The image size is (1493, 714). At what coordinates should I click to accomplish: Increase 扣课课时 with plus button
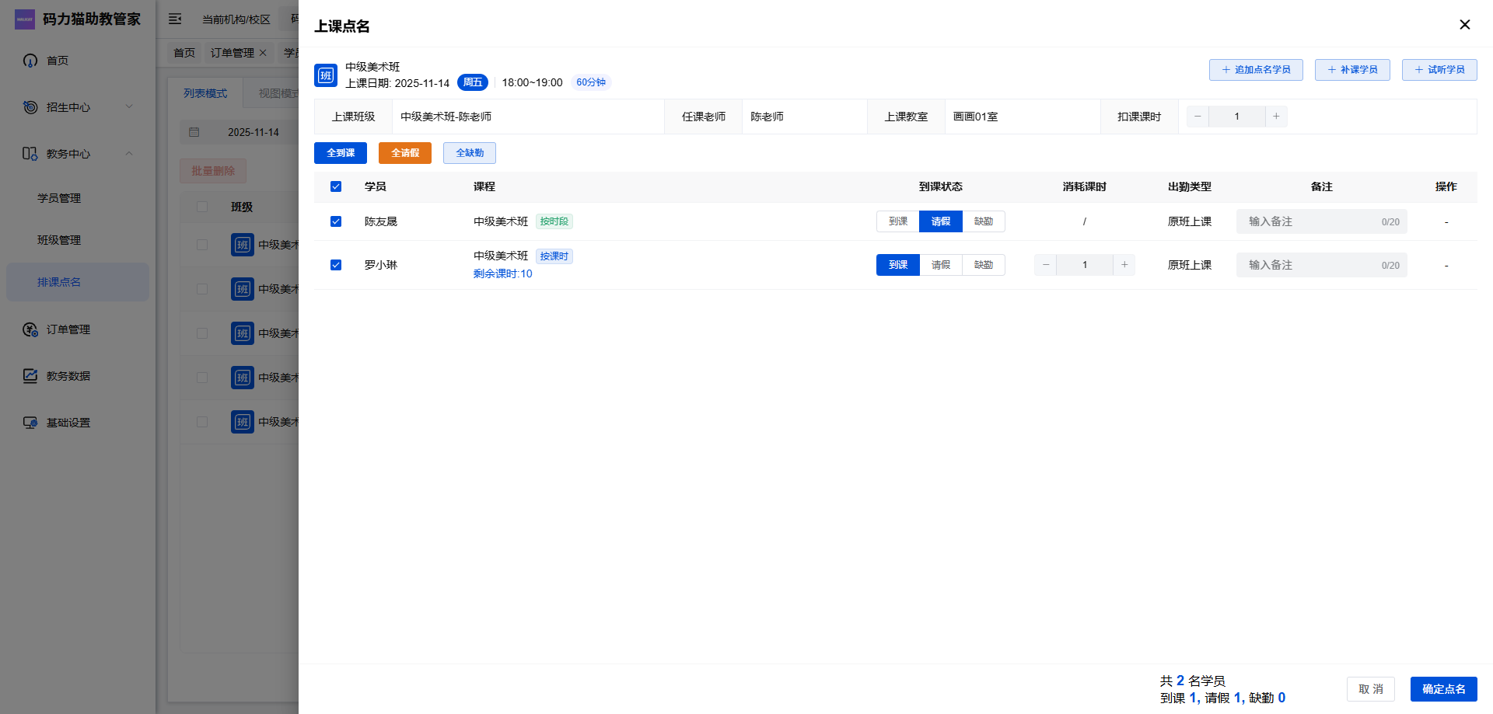tap(1276, 117)
